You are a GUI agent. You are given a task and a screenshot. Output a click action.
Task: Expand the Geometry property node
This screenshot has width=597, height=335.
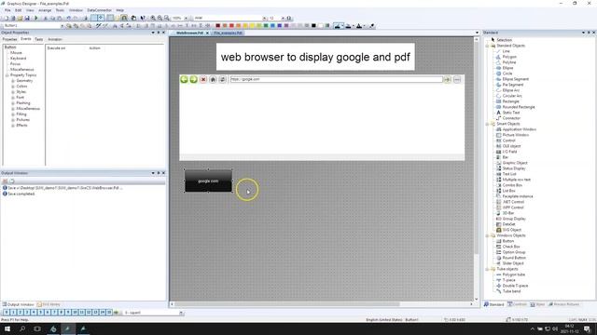coord(13,81)
